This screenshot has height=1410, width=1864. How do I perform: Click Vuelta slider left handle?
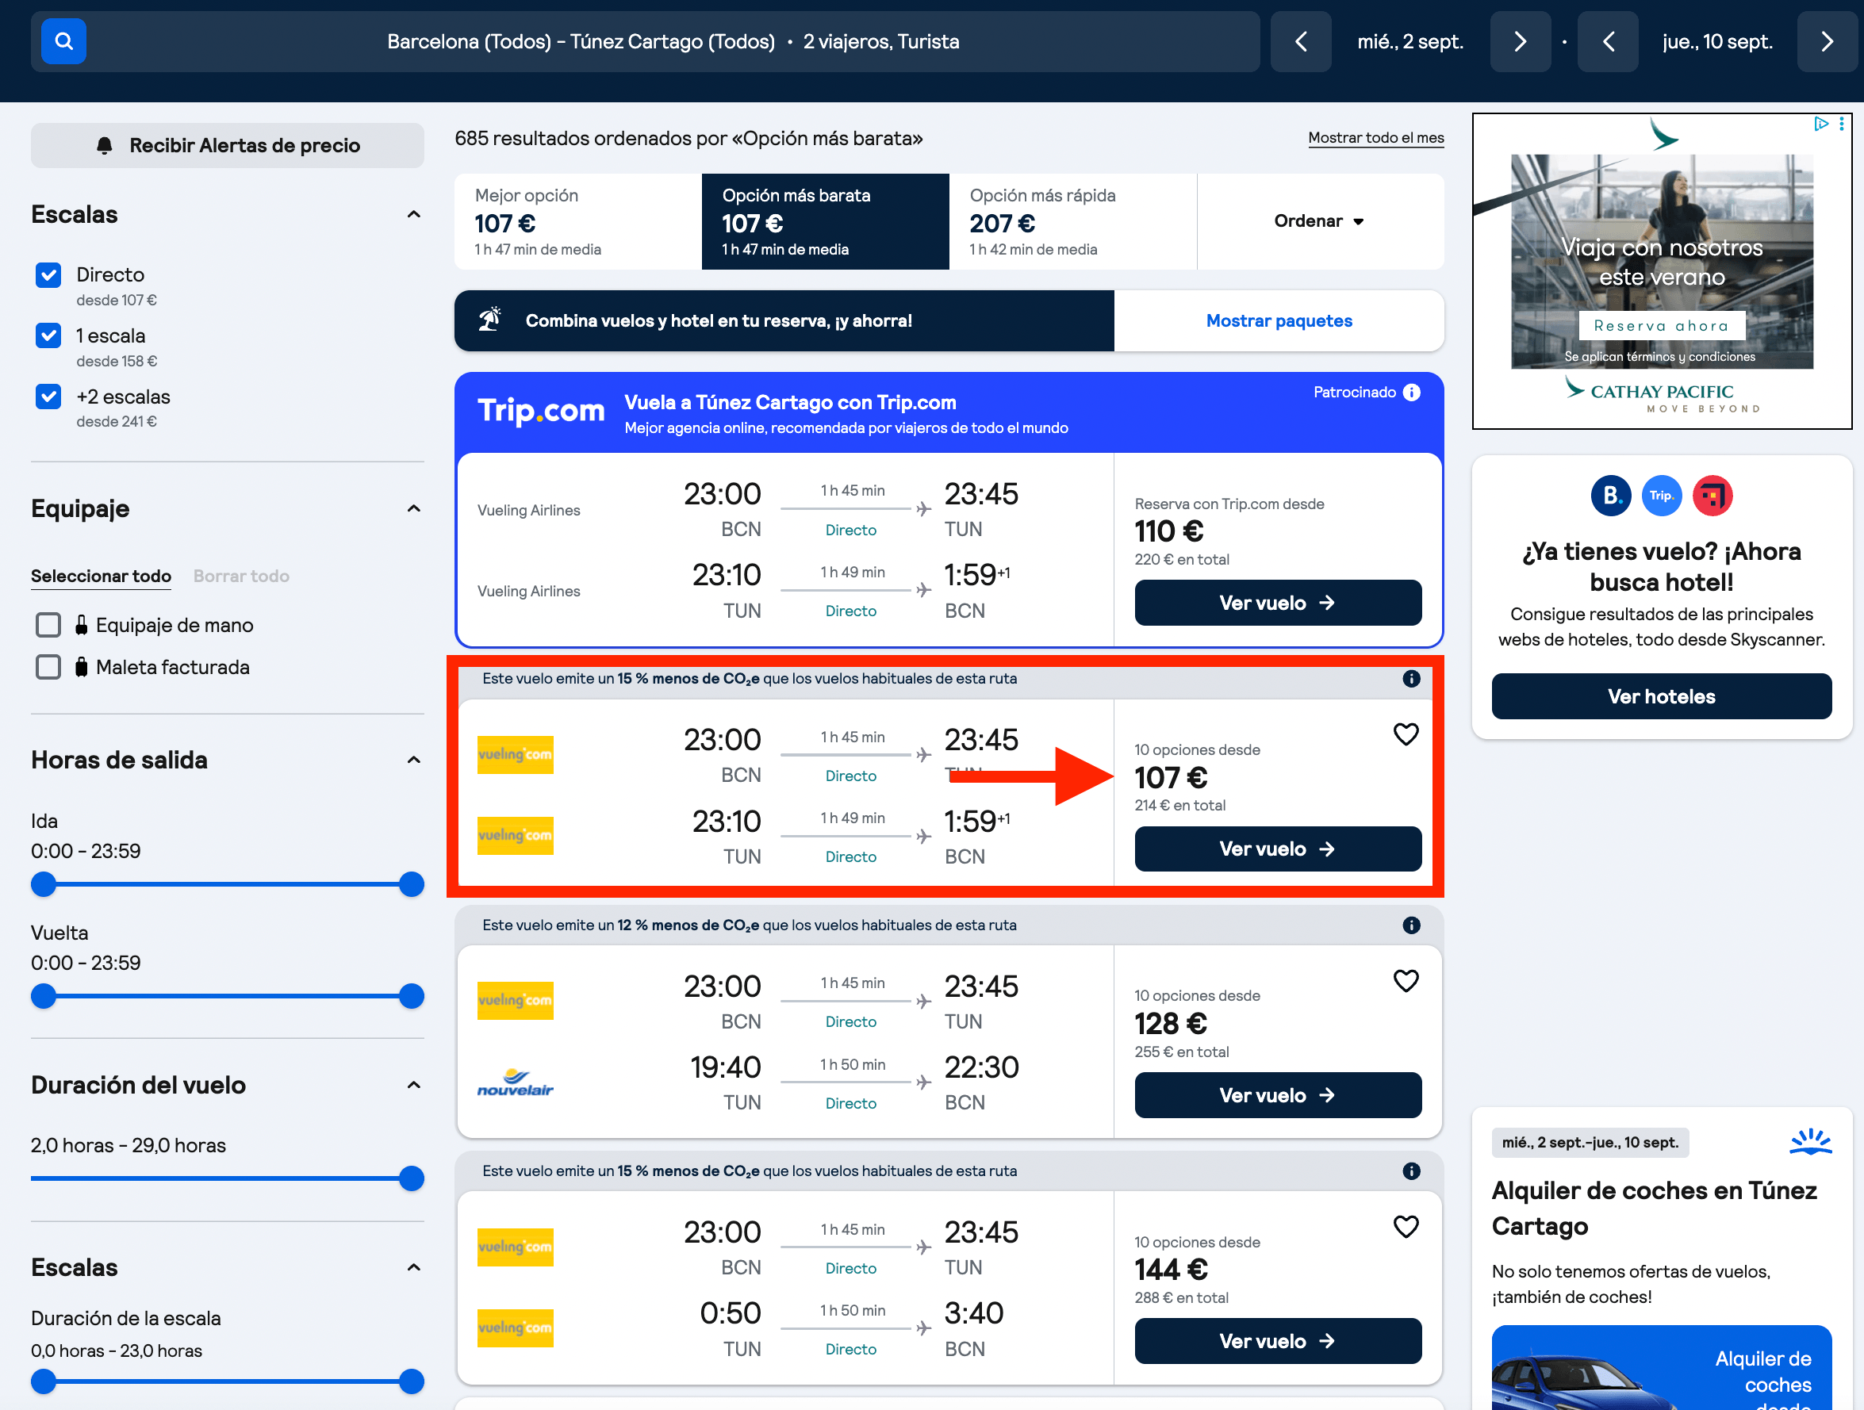pos(44,996)
